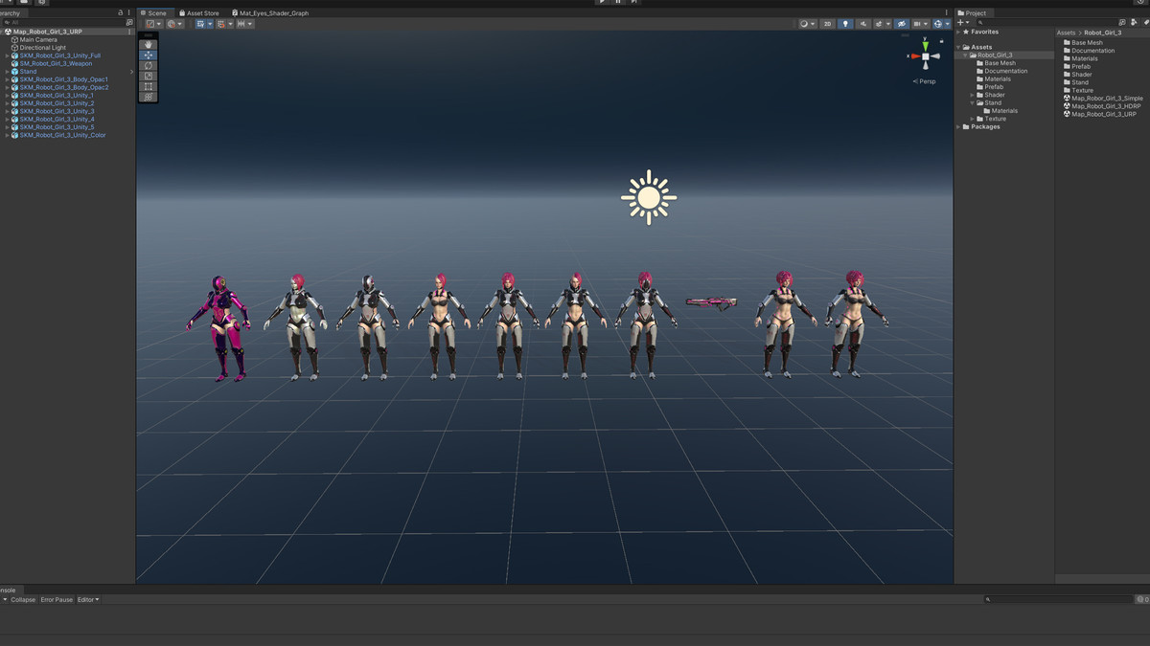Expand the Packages folder

[x=958, y=126]
